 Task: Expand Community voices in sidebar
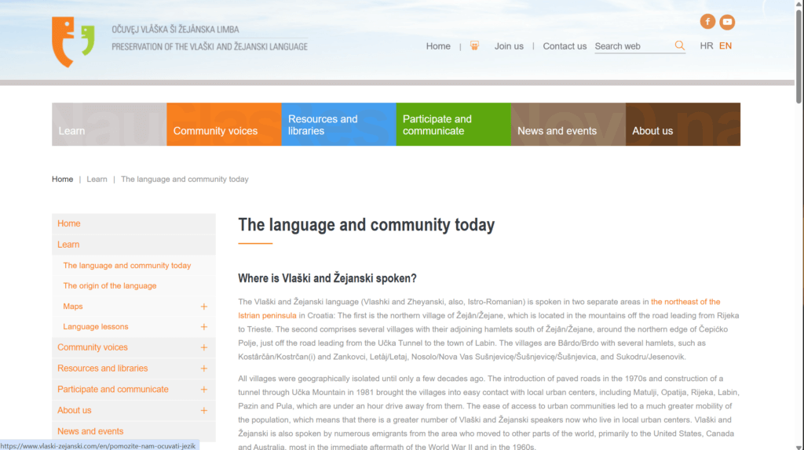204,347
